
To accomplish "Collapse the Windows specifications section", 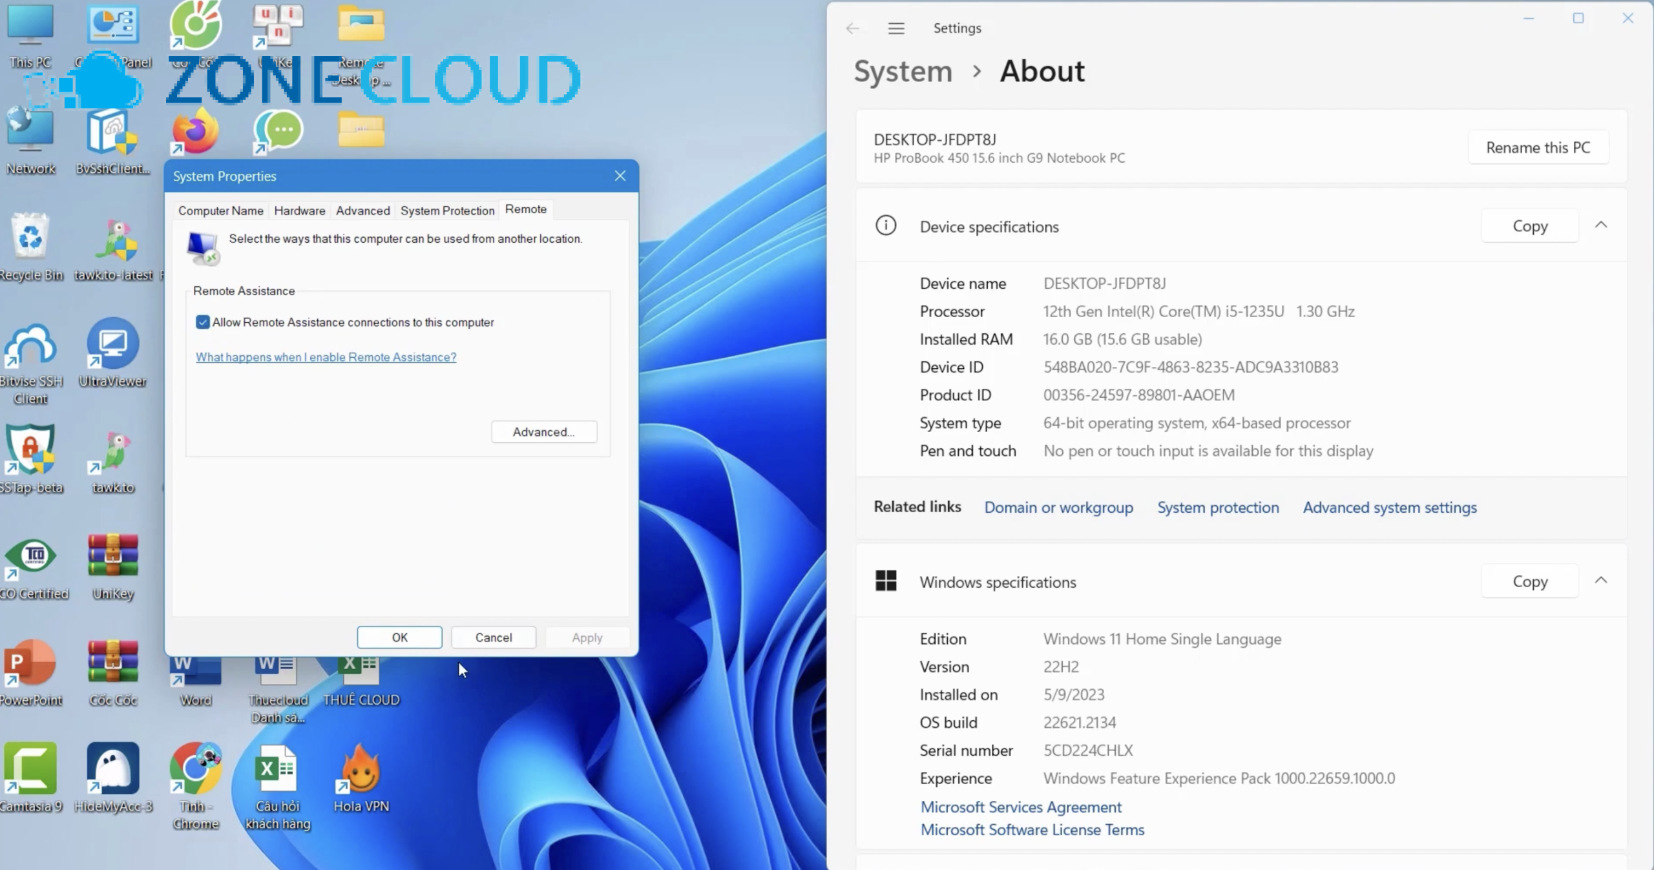I will pos(1600,581).
